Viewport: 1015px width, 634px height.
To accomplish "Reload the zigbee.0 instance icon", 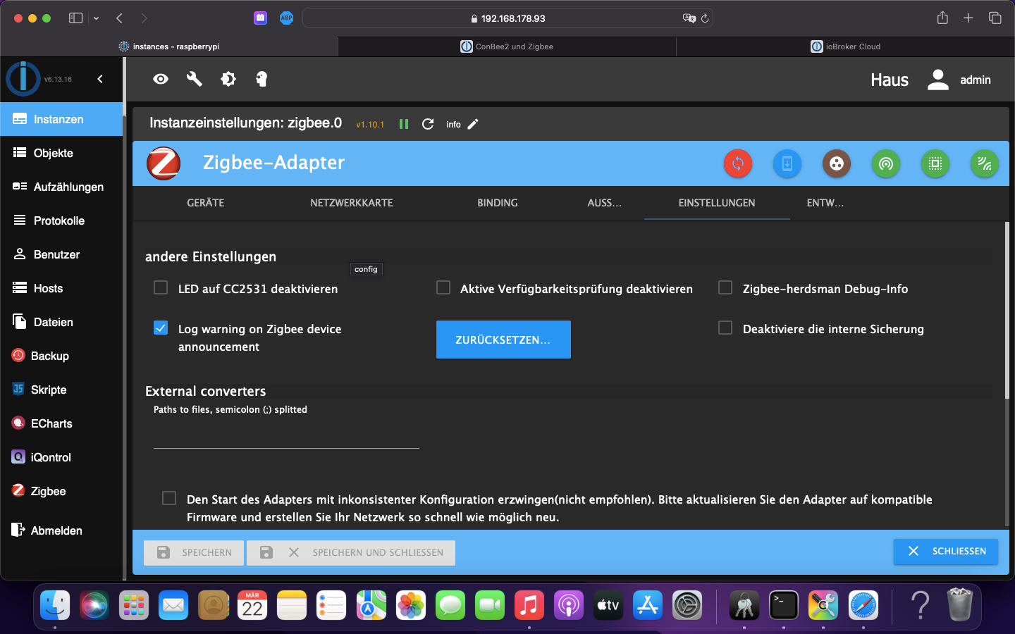I will pyautogui.click(x=428, y=124).
